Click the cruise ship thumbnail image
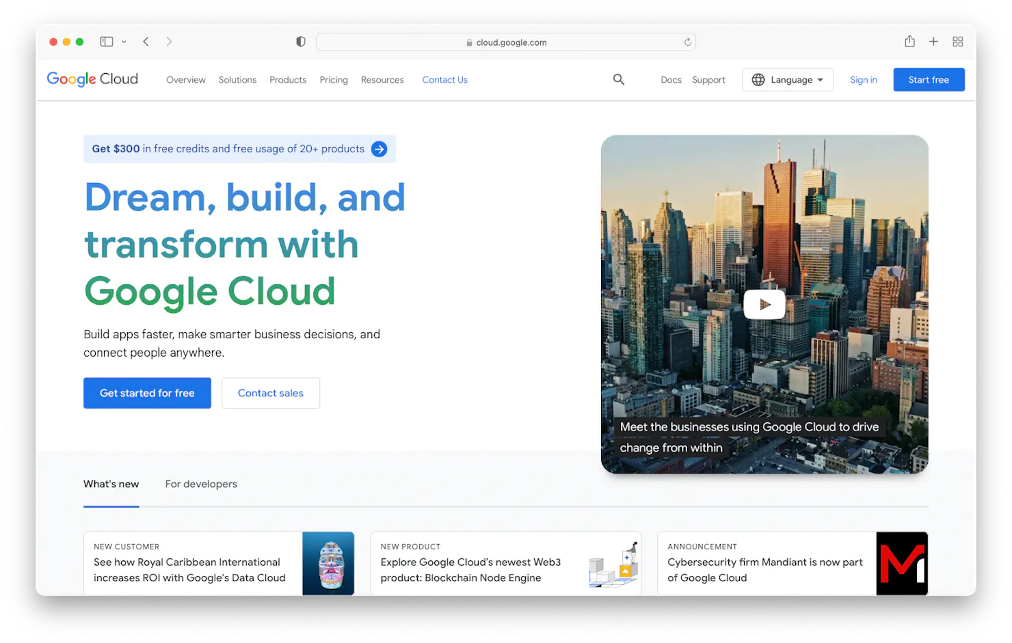Screen dimensions: 1012x643 tap(328, 563)
